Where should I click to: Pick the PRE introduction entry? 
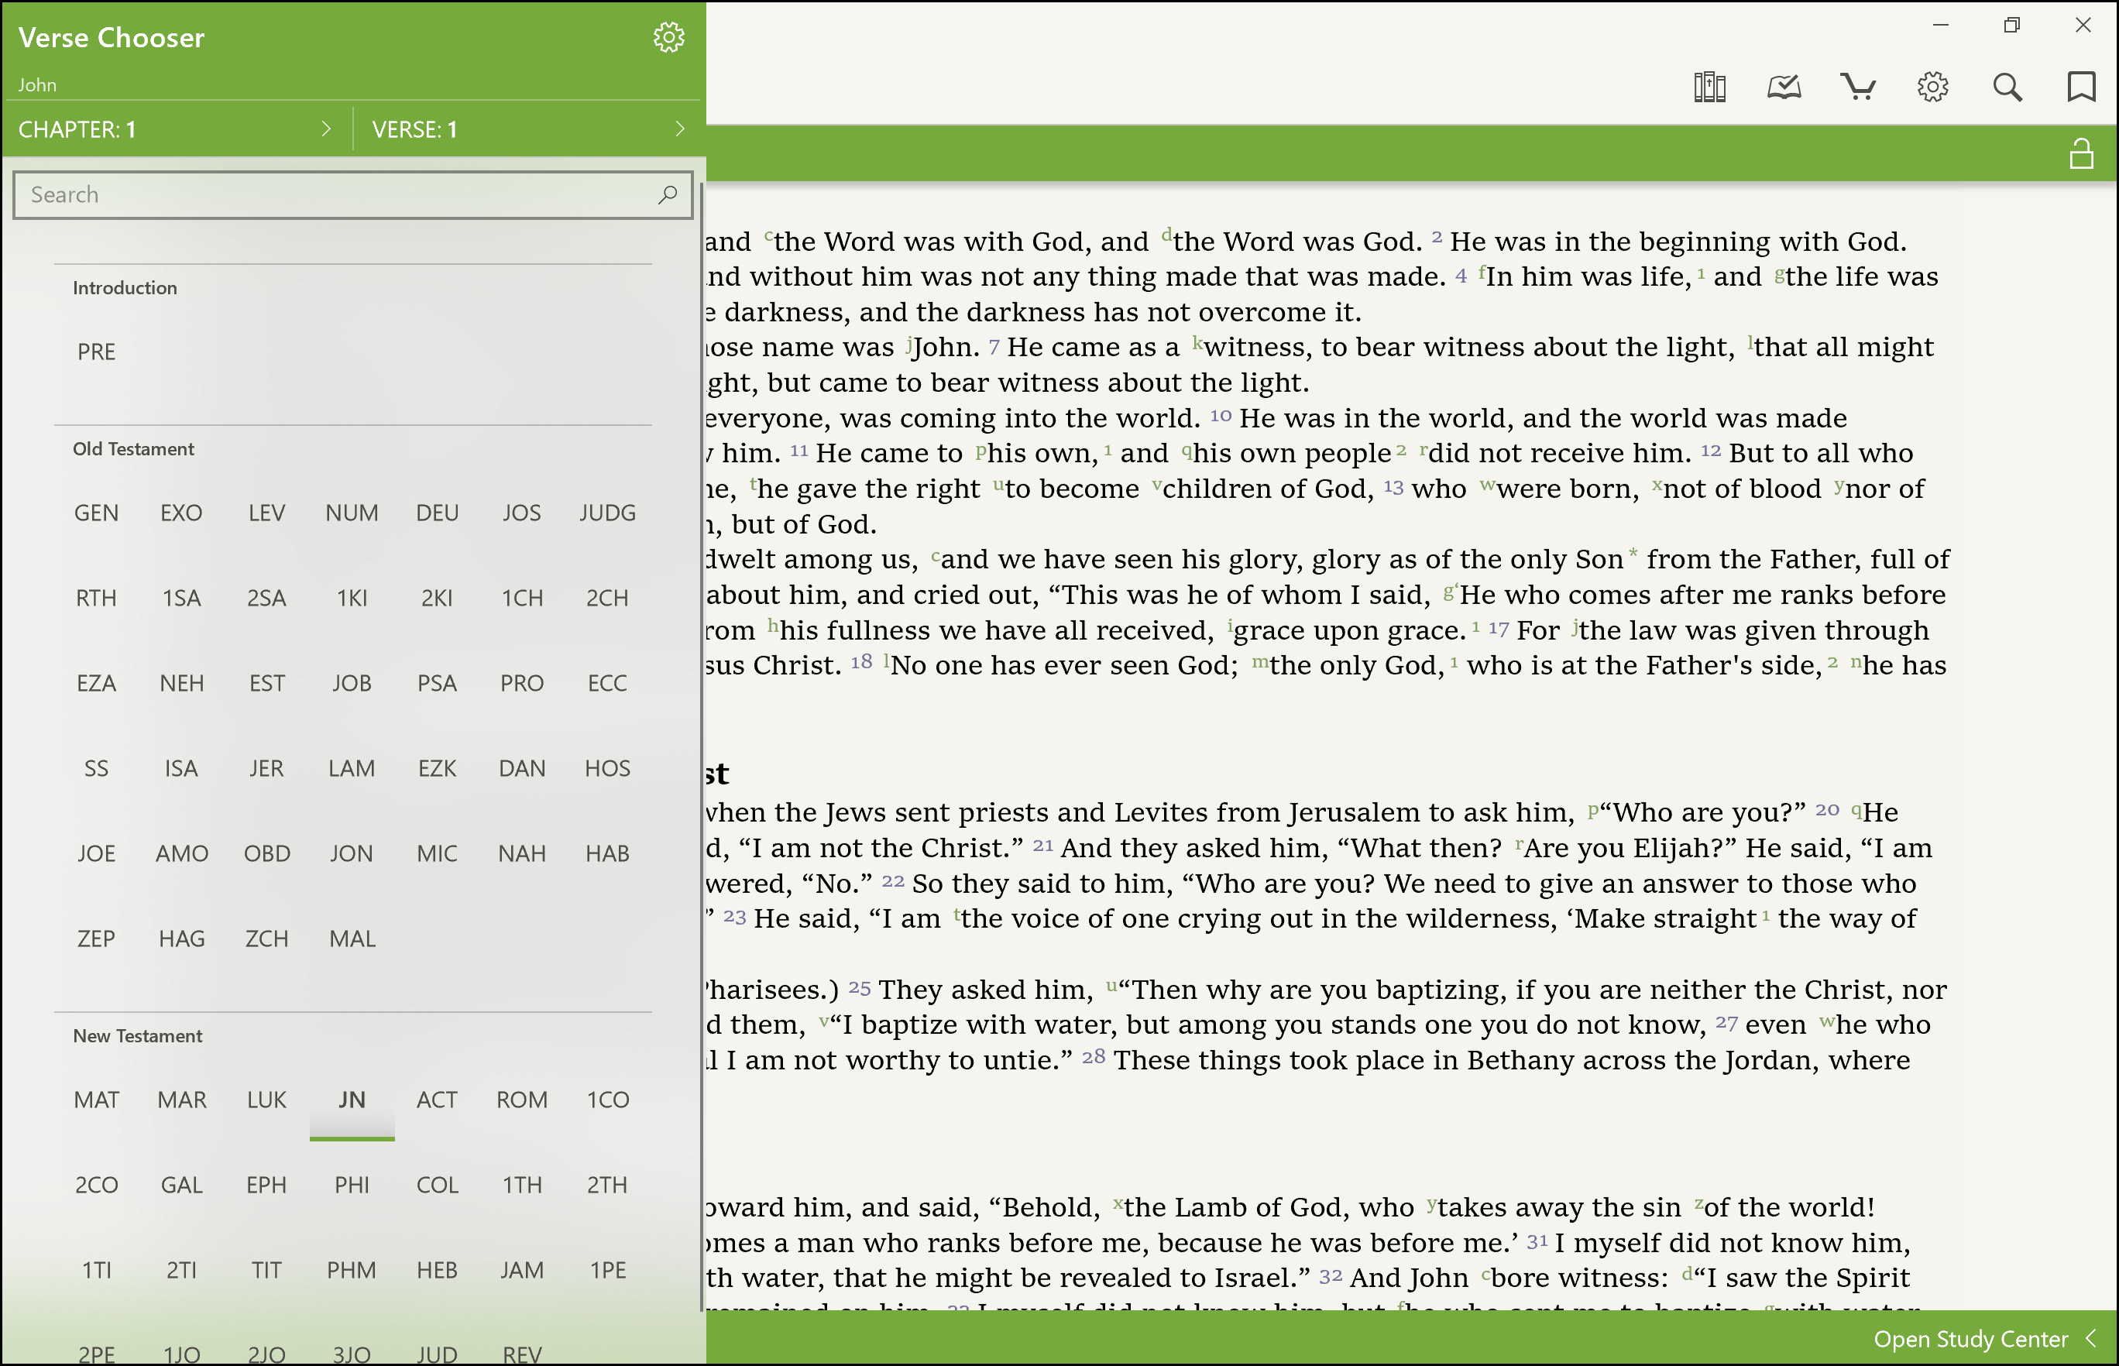(x=96, y=352)
